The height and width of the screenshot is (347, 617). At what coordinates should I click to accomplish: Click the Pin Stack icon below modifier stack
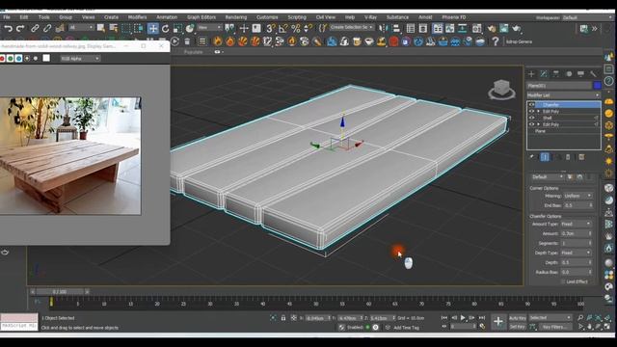[x=531, y=157]
